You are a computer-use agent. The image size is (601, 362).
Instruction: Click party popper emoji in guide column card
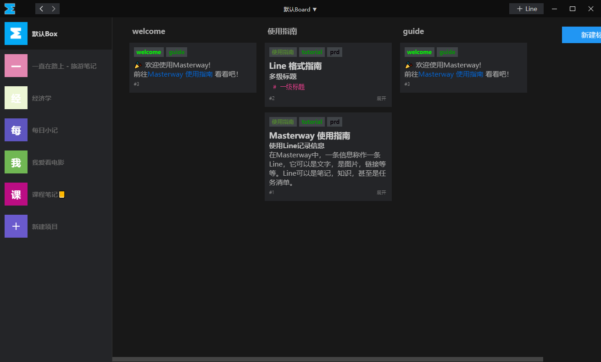click(x=409, y=65)
